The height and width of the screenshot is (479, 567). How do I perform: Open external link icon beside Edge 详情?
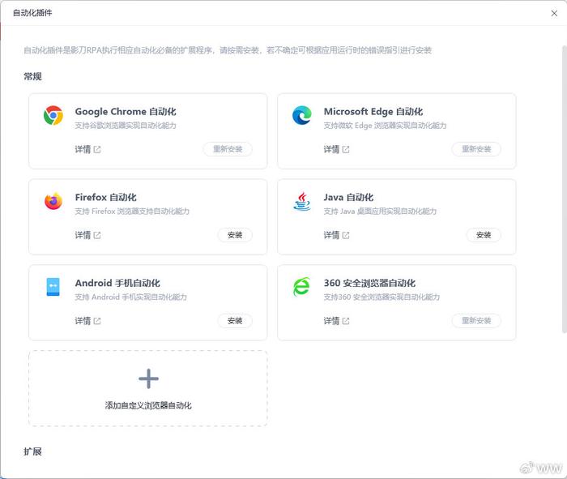tap(346, 149)
